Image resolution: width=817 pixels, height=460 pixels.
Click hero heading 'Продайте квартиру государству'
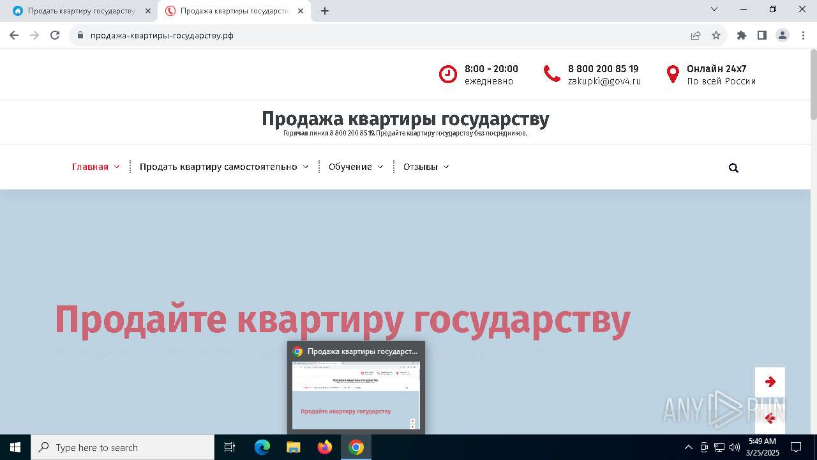tap(343, 320)
